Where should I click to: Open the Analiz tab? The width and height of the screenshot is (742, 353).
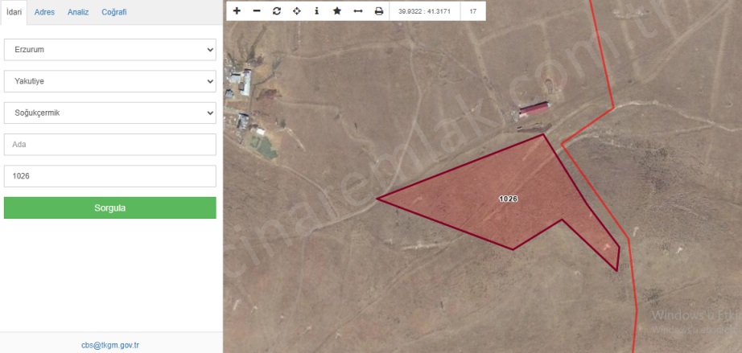79,12
